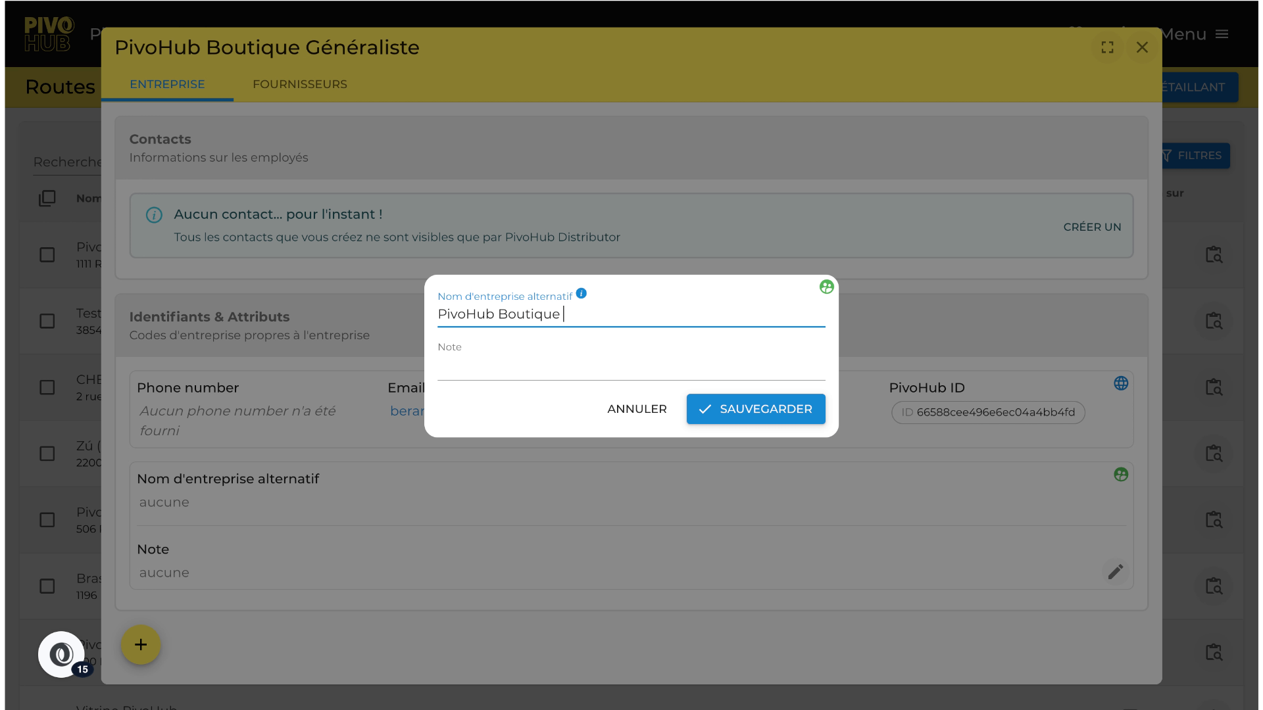1263x710 pixels.
Task: Check the first row checkbox in Routes list
Action: (47, 254)
